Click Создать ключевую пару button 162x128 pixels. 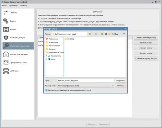[x=146, y=37]
